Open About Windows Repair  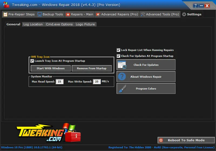pyautogui.click(x=146, y=77)
